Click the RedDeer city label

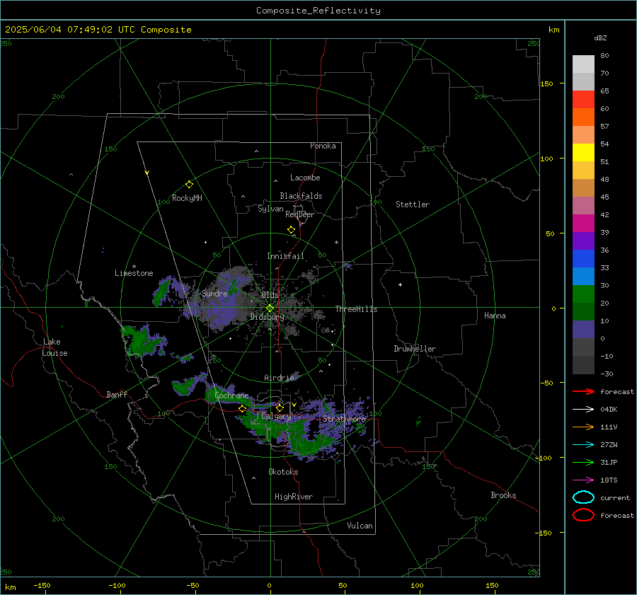point(300,214)
